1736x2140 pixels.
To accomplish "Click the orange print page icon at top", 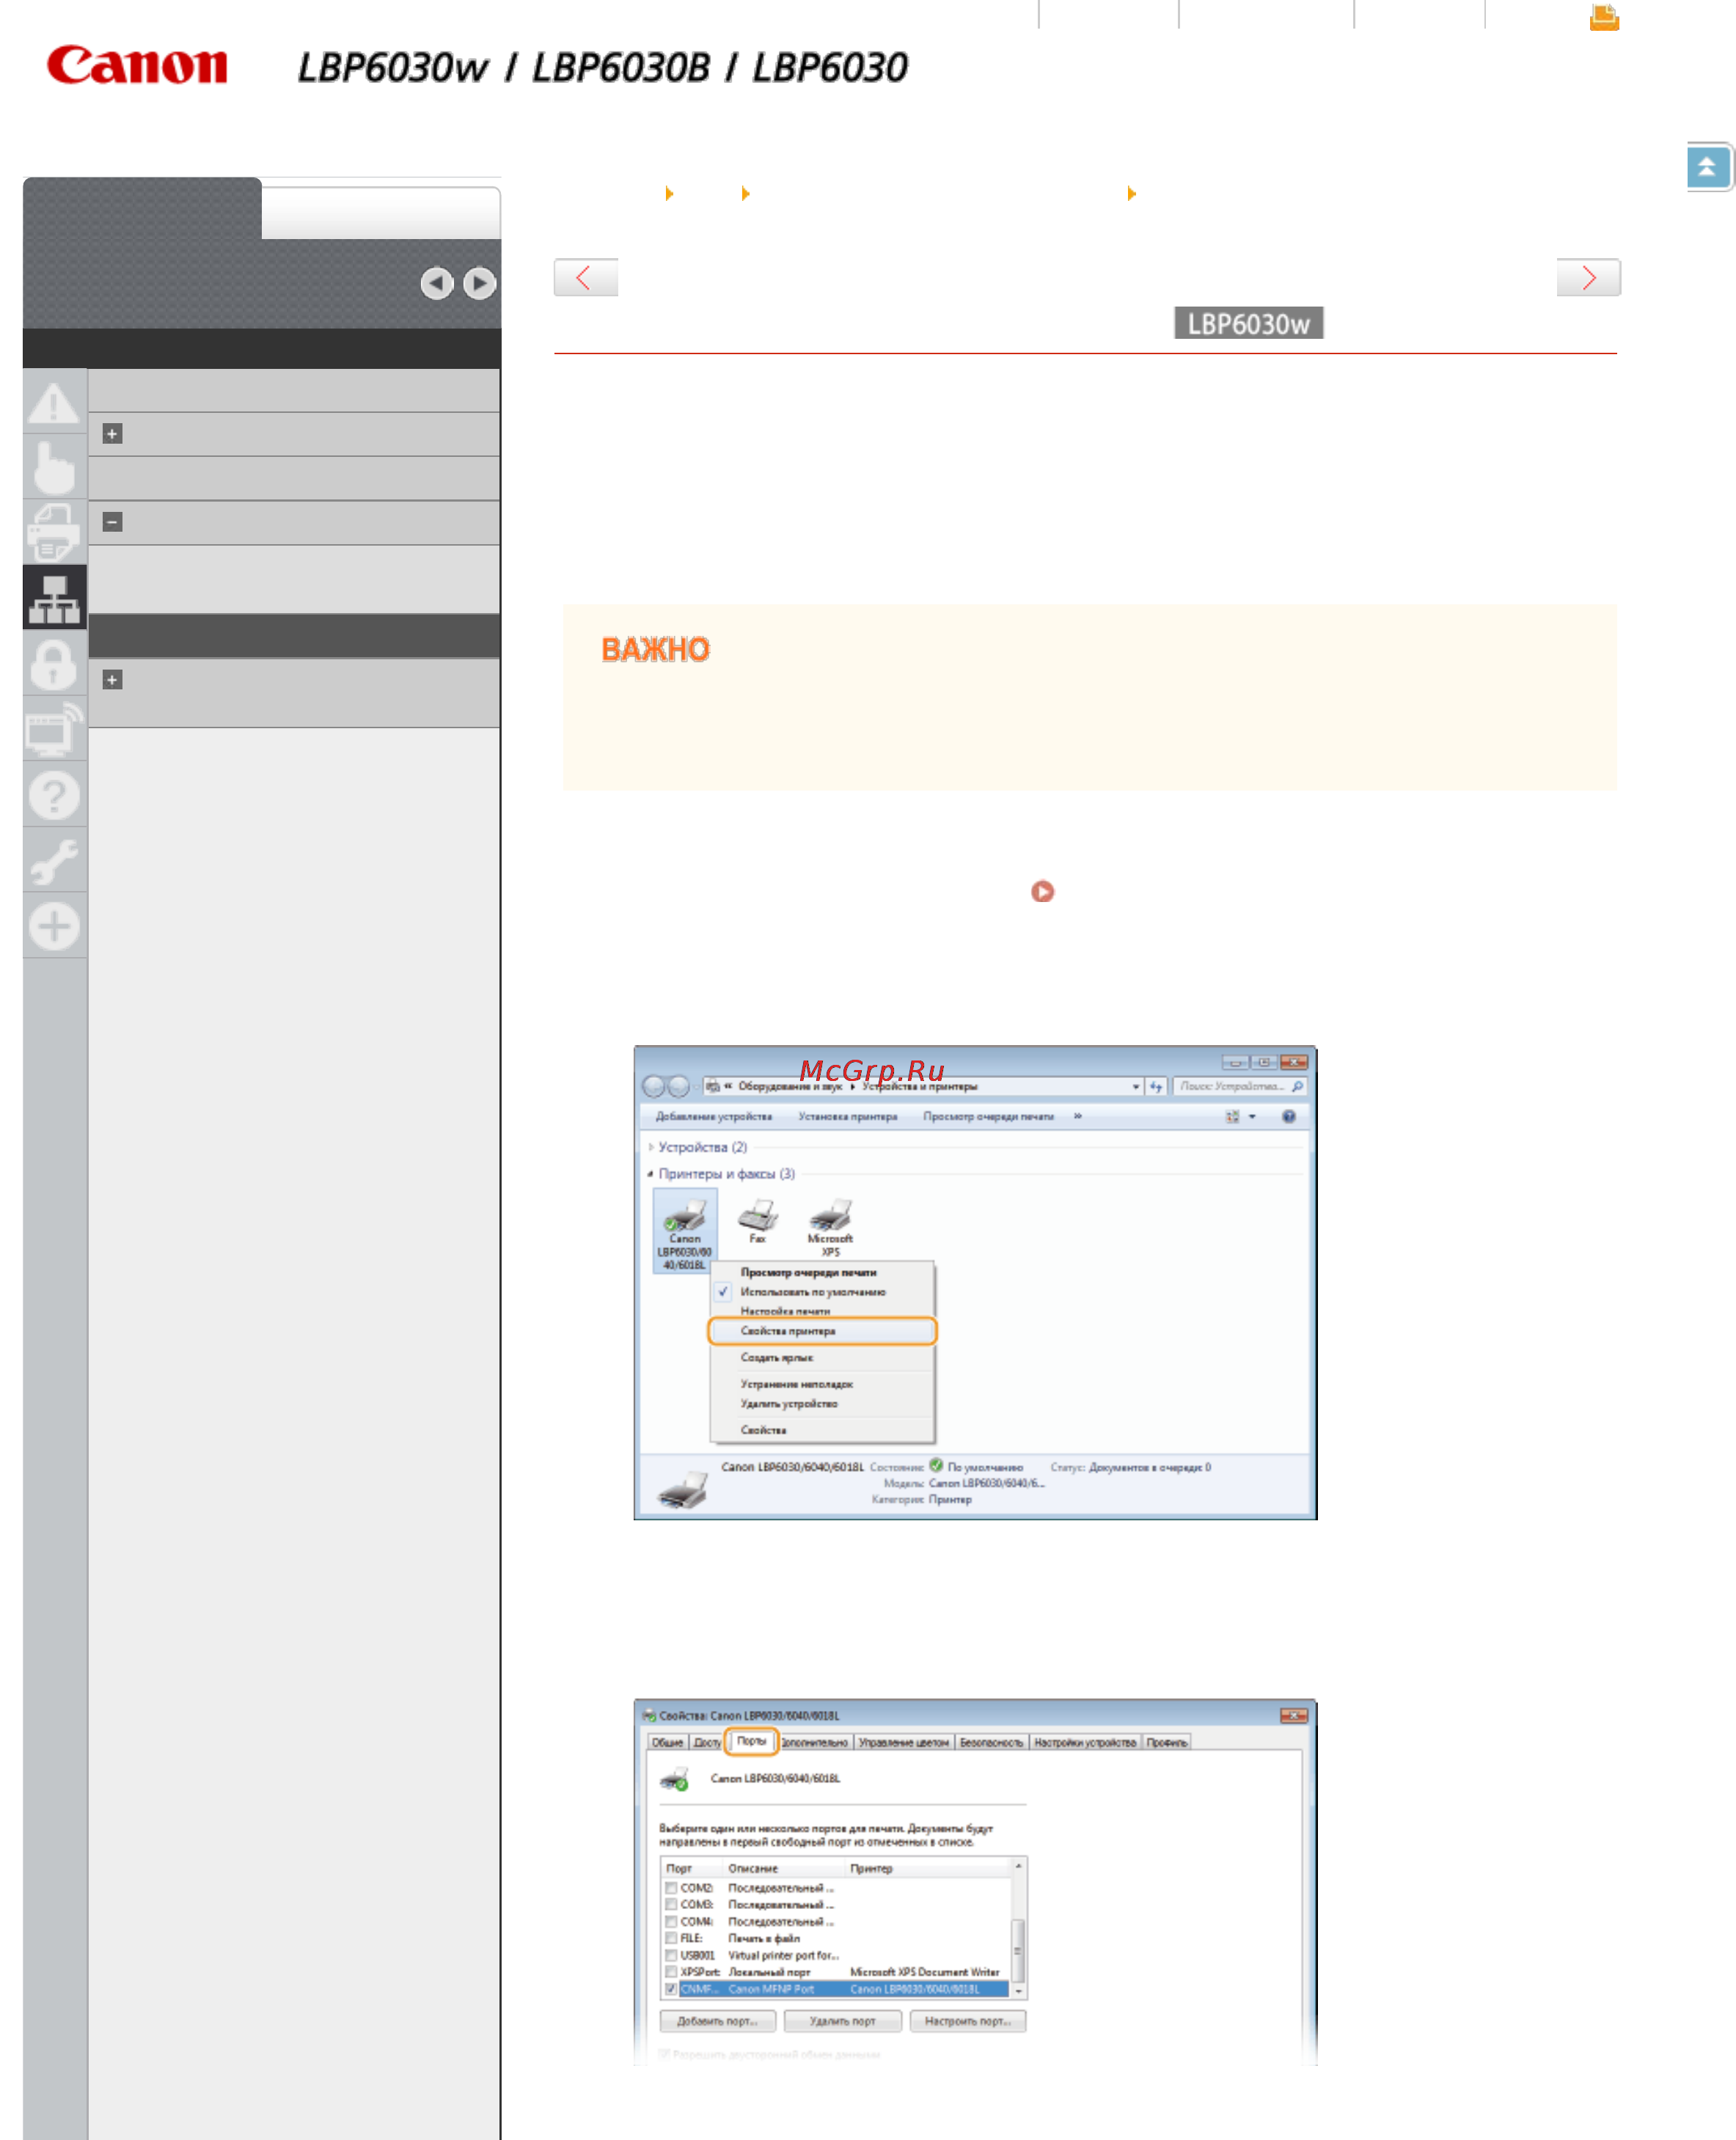I will pos(1604,17).
